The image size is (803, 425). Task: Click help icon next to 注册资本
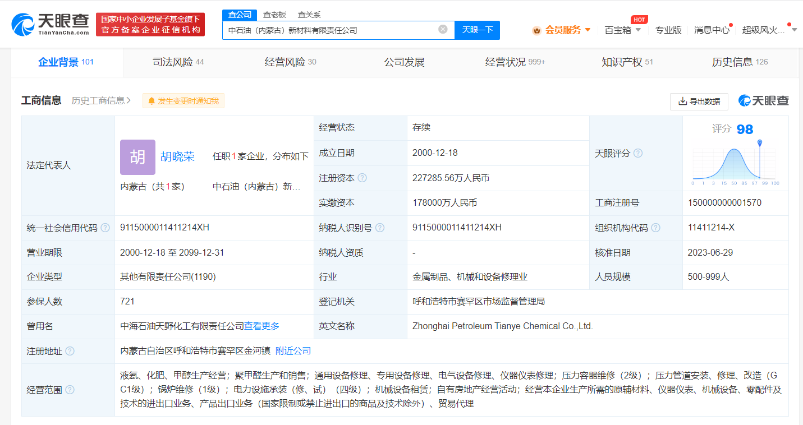pyautogui.click(x=363, y=178)
